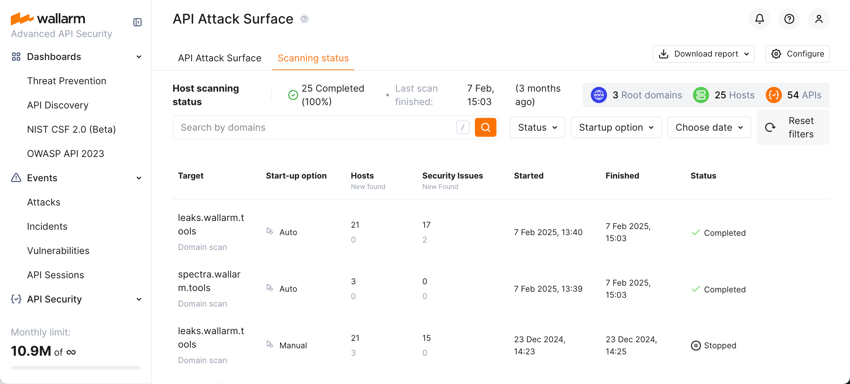This screenshot has height=384, width=850.
Task: Open the user profile icon
Action: point(819,19)
